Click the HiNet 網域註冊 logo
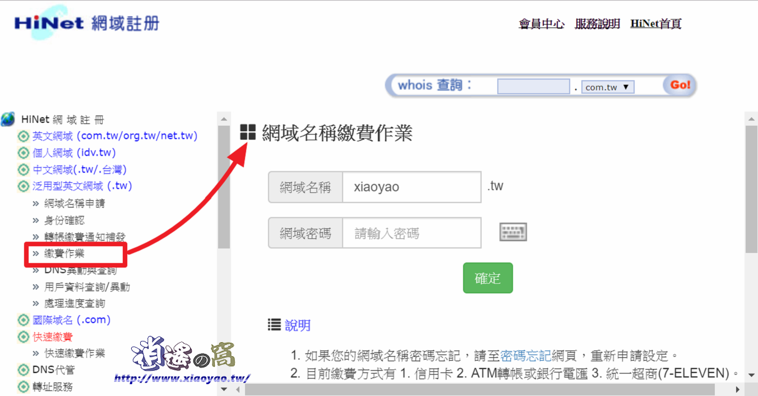The height and width of the screenshot is (396, 758). 87,24
